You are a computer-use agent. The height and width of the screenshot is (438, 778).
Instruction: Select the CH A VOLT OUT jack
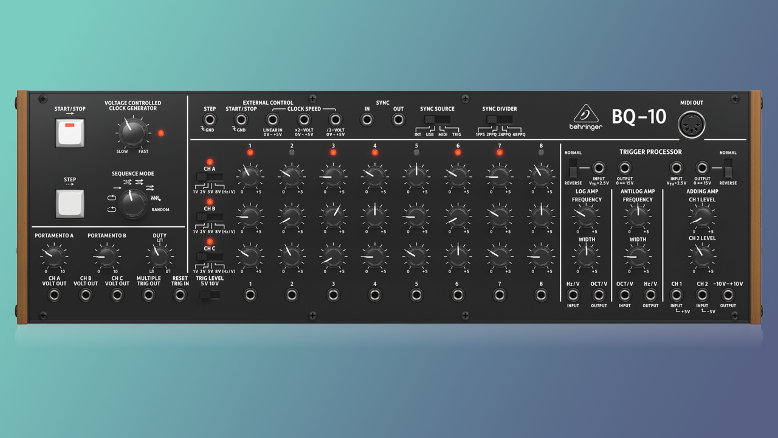click(54, 295)
